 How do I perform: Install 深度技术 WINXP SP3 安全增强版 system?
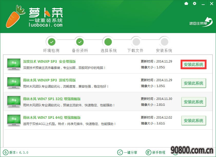[193, 65]
